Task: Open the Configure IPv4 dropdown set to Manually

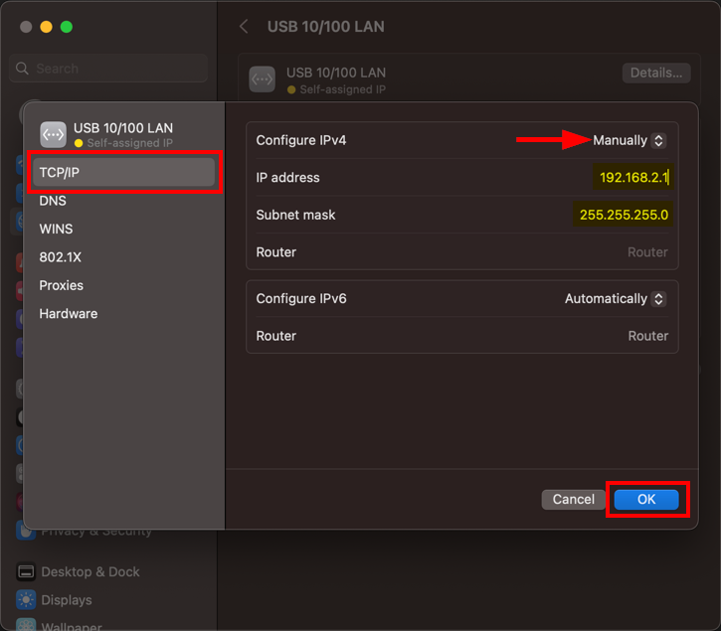Action: tap(630, 140)
